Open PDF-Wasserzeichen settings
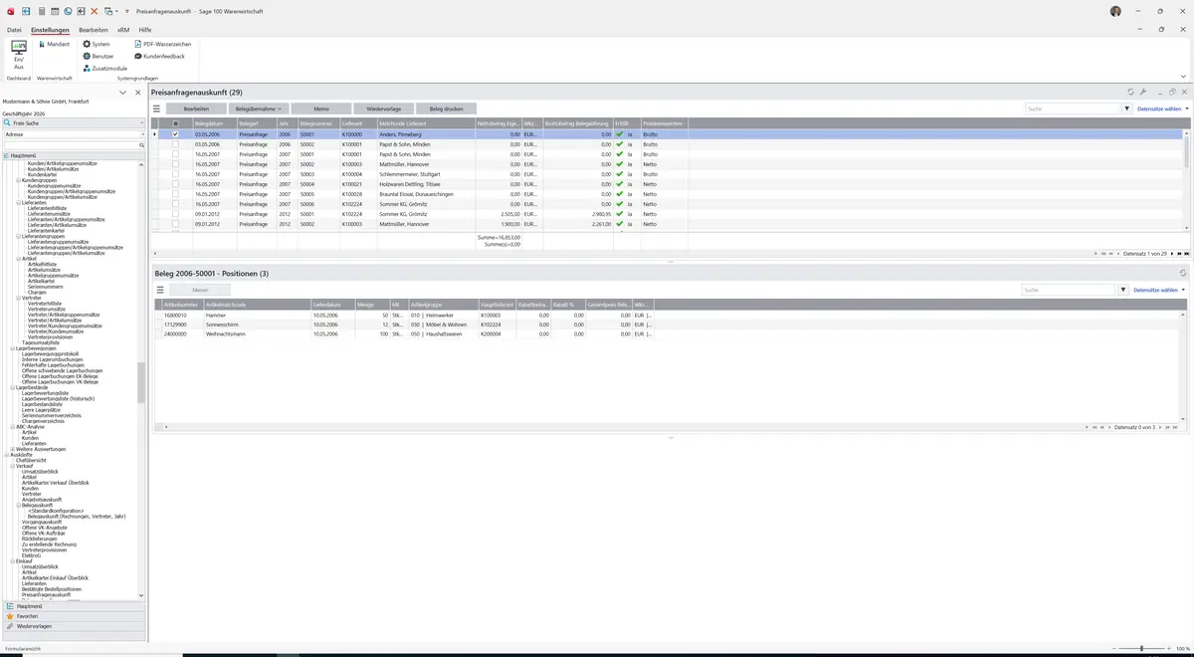The image size is (1194, 657). 163,45
